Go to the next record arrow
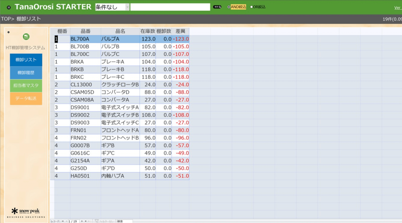The width and height of the screenshot is (402, 223). [82, 221]
